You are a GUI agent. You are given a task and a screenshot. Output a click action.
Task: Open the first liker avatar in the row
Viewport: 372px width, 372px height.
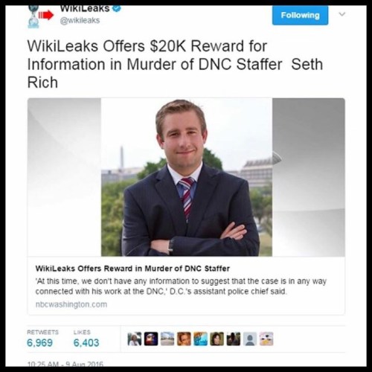point(135,339)
